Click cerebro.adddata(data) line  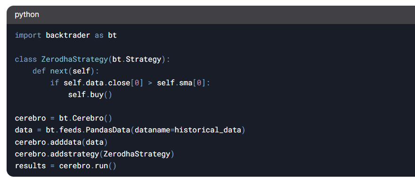[x=61, y=142]
